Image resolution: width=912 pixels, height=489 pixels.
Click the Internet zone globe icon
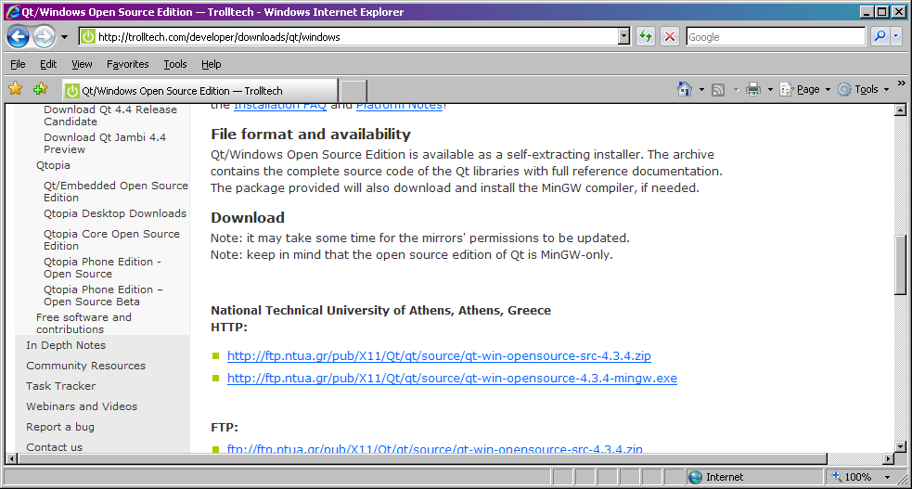(695, 477)
